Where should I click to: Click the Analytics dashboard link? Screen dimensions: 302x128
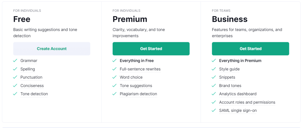point(238,94)
